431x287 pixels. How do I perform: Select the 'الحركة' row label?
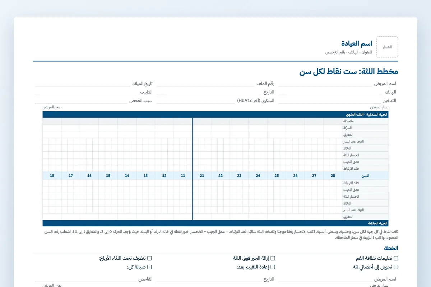(347, 128)
